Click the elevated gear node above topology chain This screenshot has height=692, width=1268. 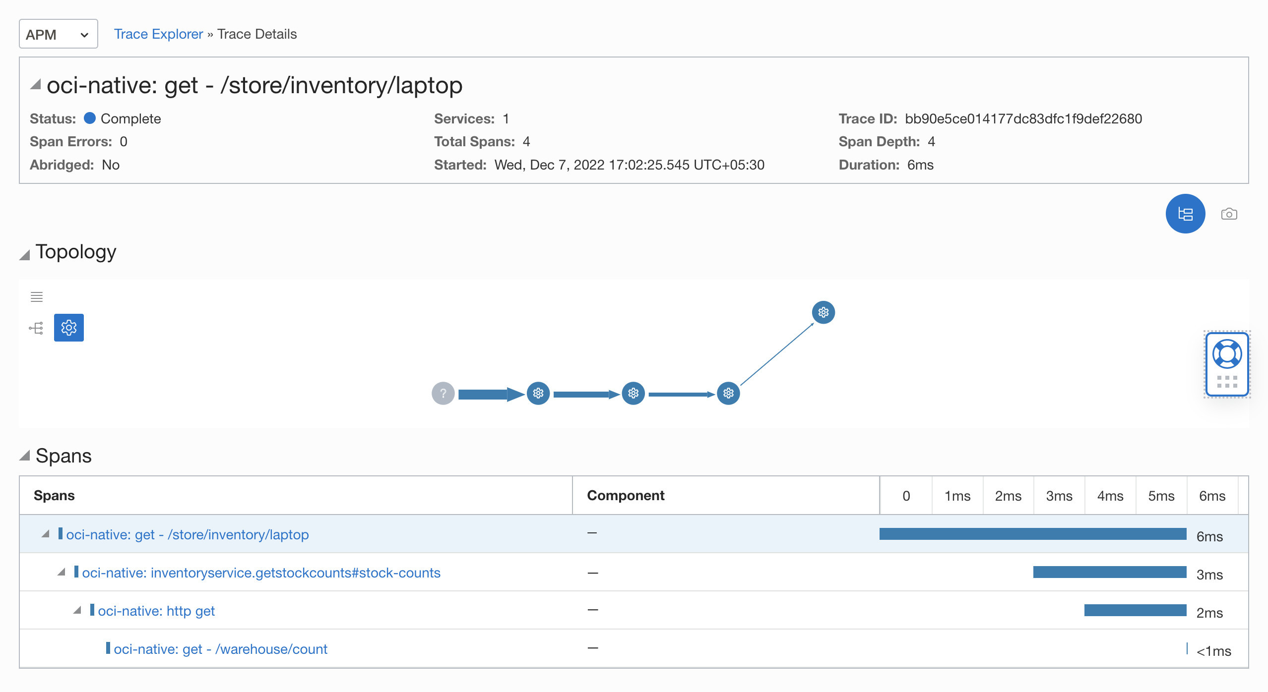click(822, 312)
